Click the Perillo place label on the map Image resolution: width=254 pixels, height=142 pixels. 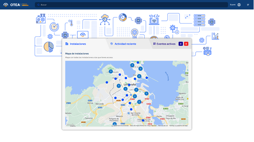coord(159,116)
